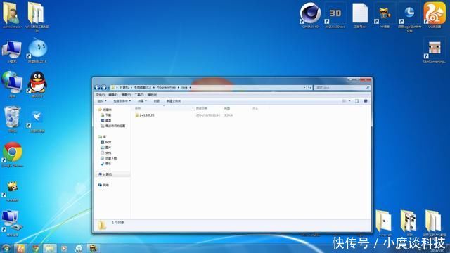
Task: Refresh the Java folder via address bar refresh button
Action: point(309,87)
